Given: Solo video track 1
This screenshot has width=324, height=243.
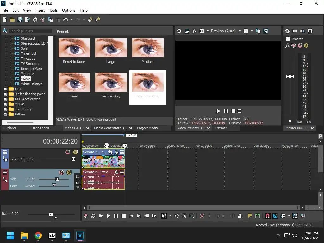Looking at the screenshot, I should (75, 152).
